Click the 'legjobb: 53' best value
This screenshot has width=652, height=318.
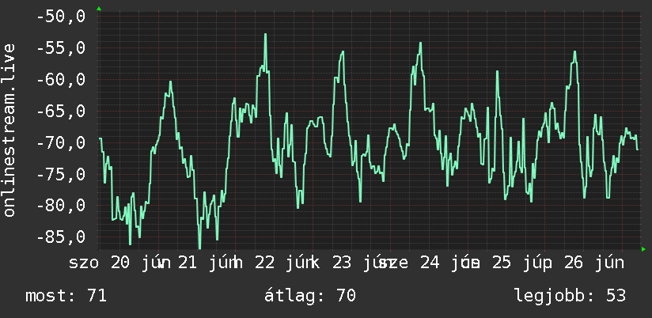click(570, 296)
